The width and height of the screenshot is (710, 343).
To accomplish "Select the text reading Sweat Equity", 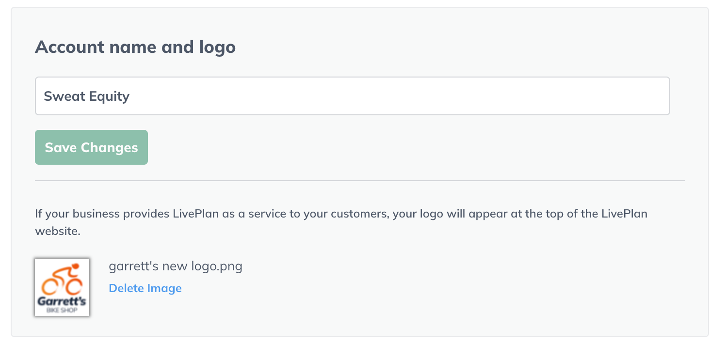I will click(86, 95).
